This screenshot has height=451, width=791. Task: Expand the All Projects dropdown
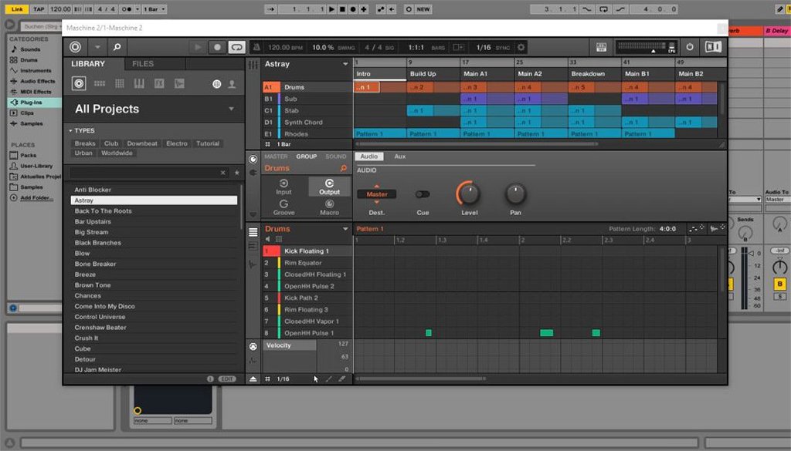point(231,109)
